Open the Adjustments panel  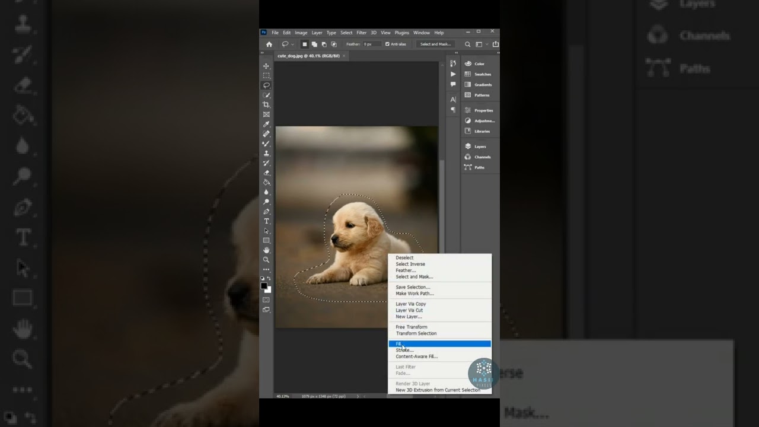(x=479, y=121)
